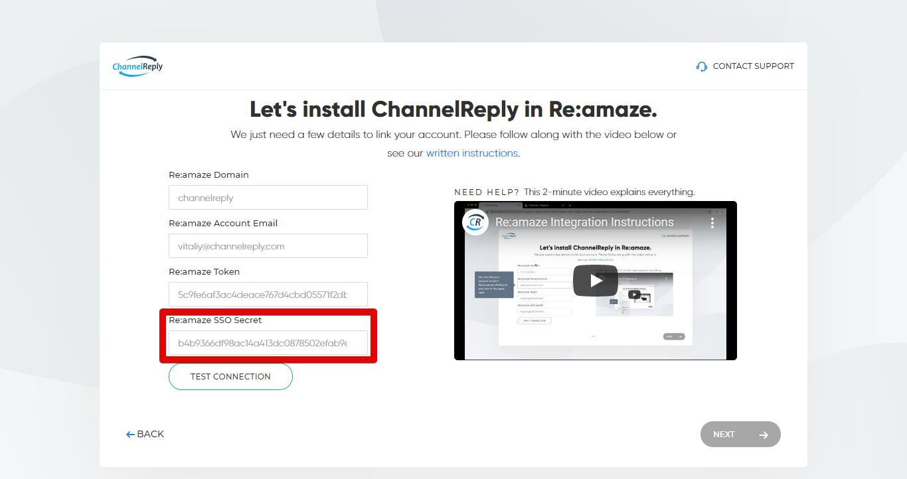Open the CONTACT SUPPORT link

point(753,66)
